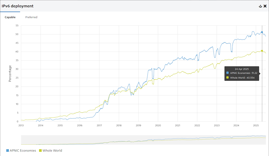The image size is (269, 156).
Task: Click the 2021 x-axis label
Action: click(x=178, y=125)
